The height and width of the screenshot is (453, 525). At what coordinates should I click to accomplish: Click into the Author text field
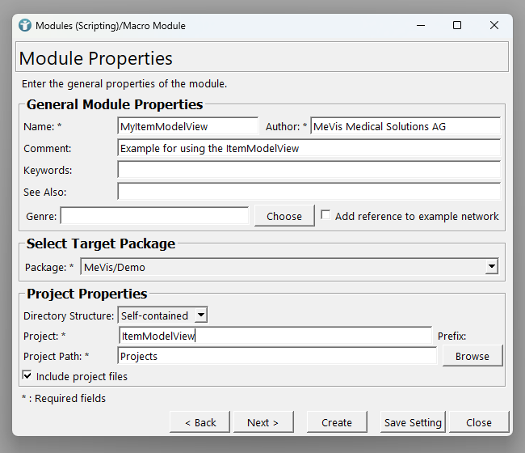pyautogui.click(x=405, y=126)
